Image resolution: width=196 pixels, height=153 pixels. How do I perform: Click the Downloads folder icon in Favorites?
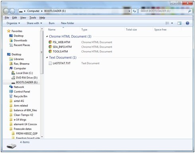coord(11,41)
